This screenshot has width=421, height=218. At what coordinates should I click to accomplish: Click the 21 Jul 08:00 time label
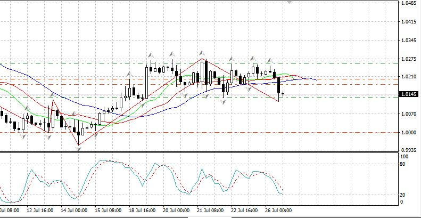click(210, 211)
